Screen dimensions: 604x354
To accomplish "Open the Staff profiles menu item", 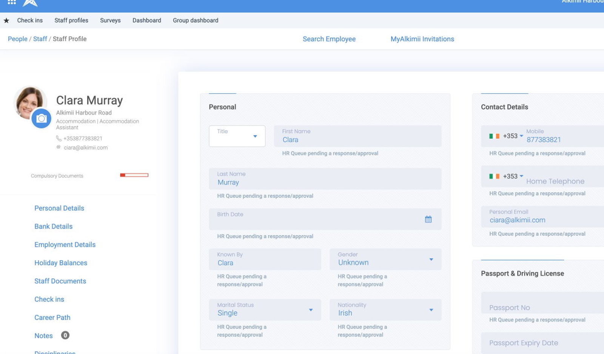I will click(x=71, y=20).
